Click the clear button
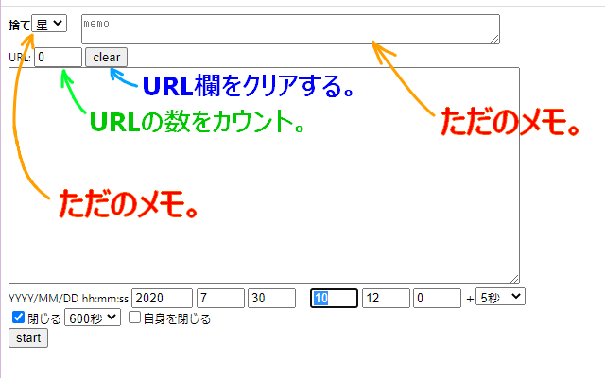This screenshot has height=378, width=605. pyautogui.click(x=106, y=58)
